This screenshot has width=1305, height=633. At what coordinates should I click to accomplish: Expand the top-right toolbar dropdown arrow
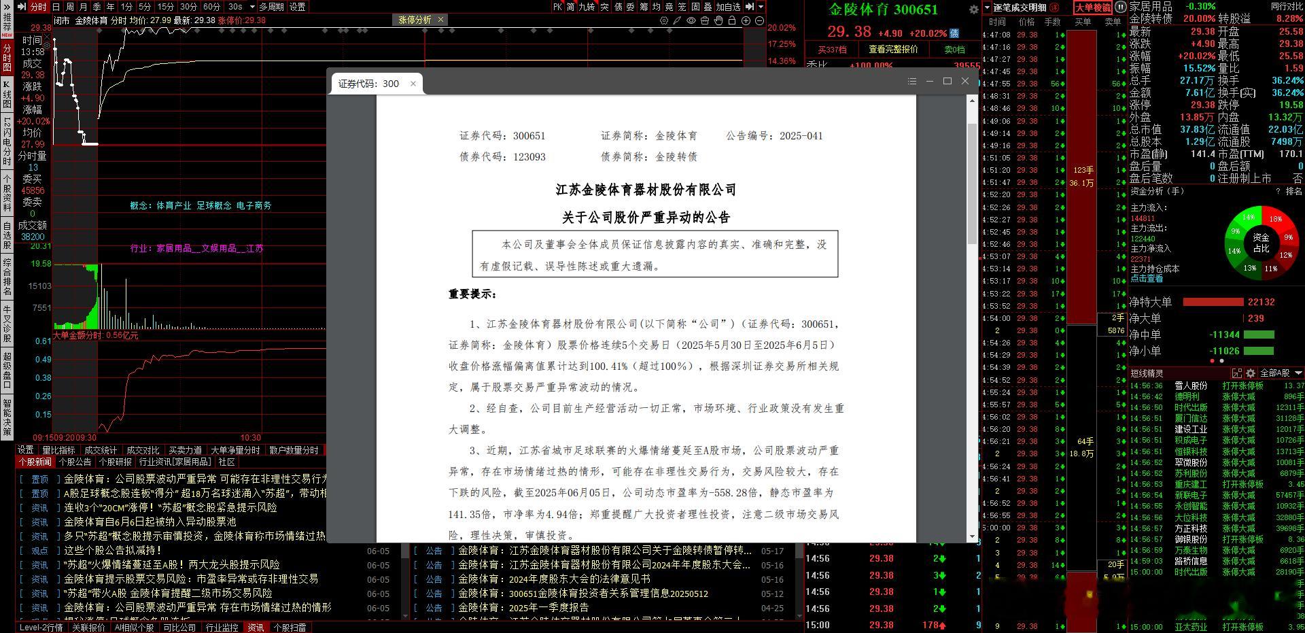click(761, 7)
